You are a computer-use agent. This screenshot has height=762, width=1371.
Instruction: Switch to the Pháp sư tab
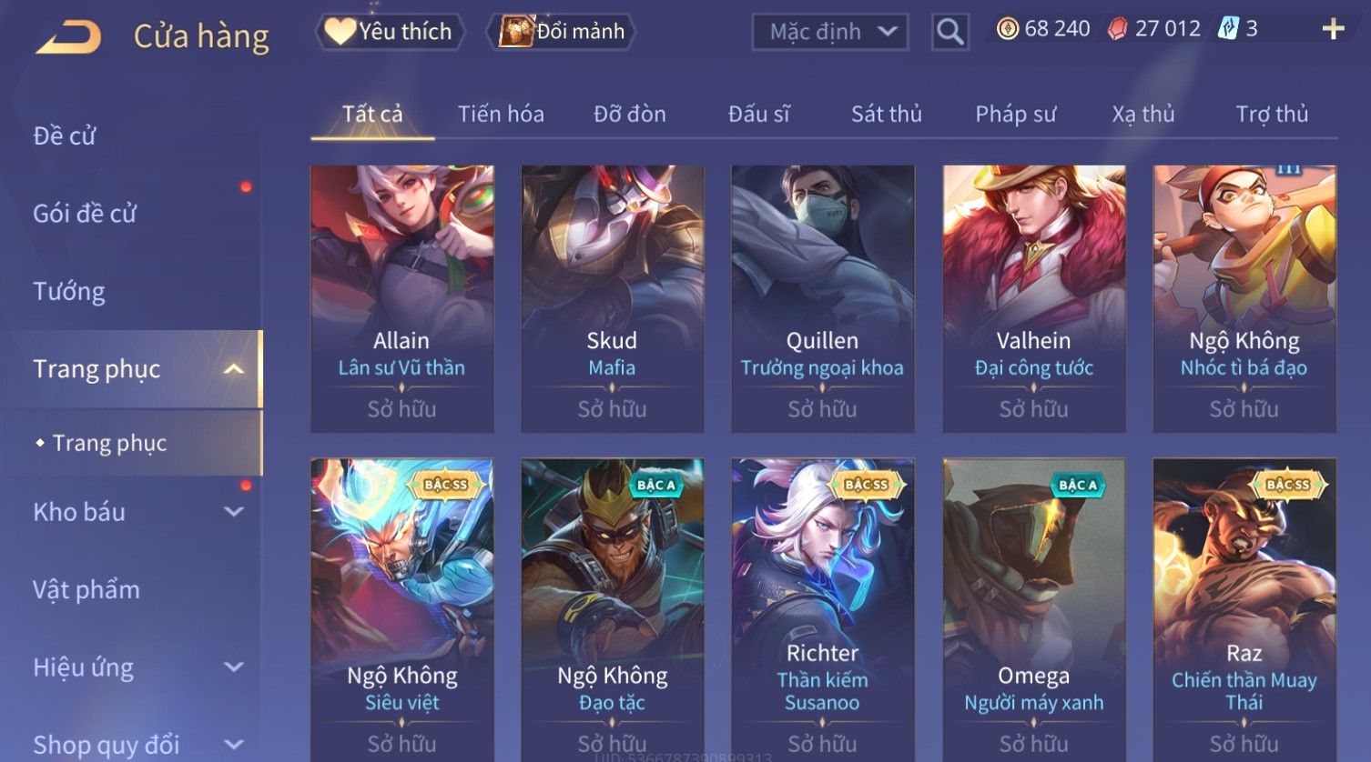(x=1015, y=114)
